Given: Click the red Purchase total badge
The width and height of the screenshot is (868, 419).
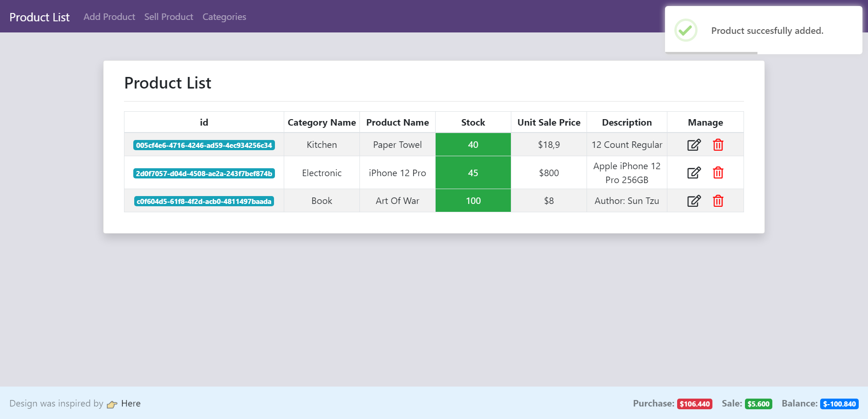Looking at the screenshot, I should pyautogui.click(x=695, y=404).
